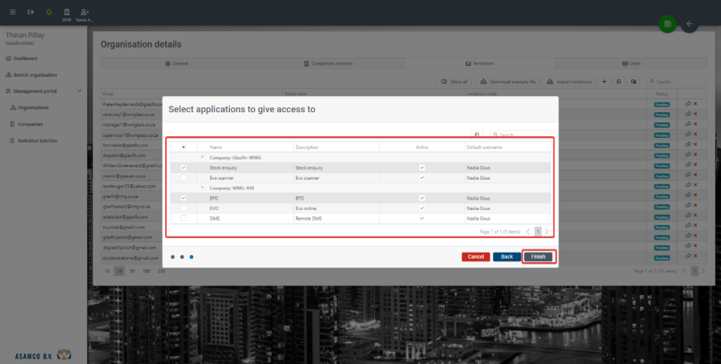Viewport: 721px width, 364px height.
Task: Toggle the select-all header checkbox
Action: [184, 148]
